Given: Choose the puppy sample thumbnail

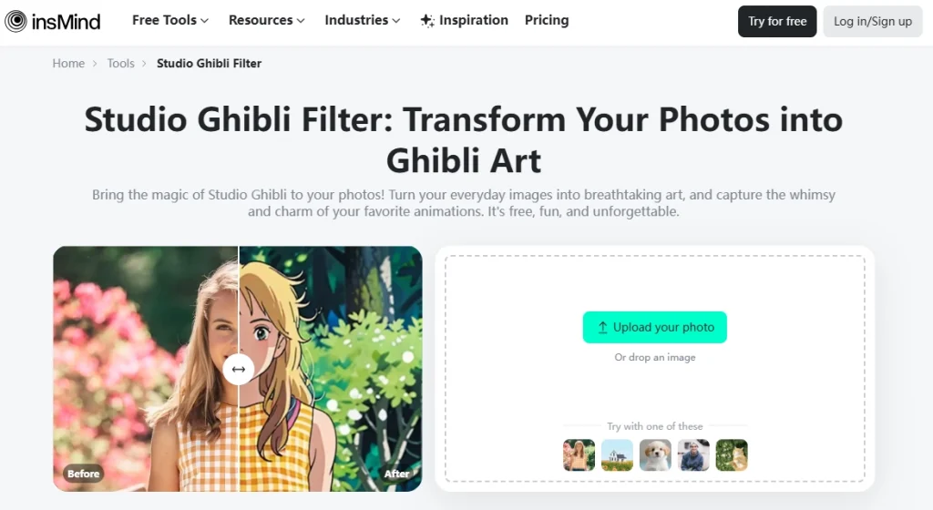Looking at the screenshot, I should tap(655, 455).
